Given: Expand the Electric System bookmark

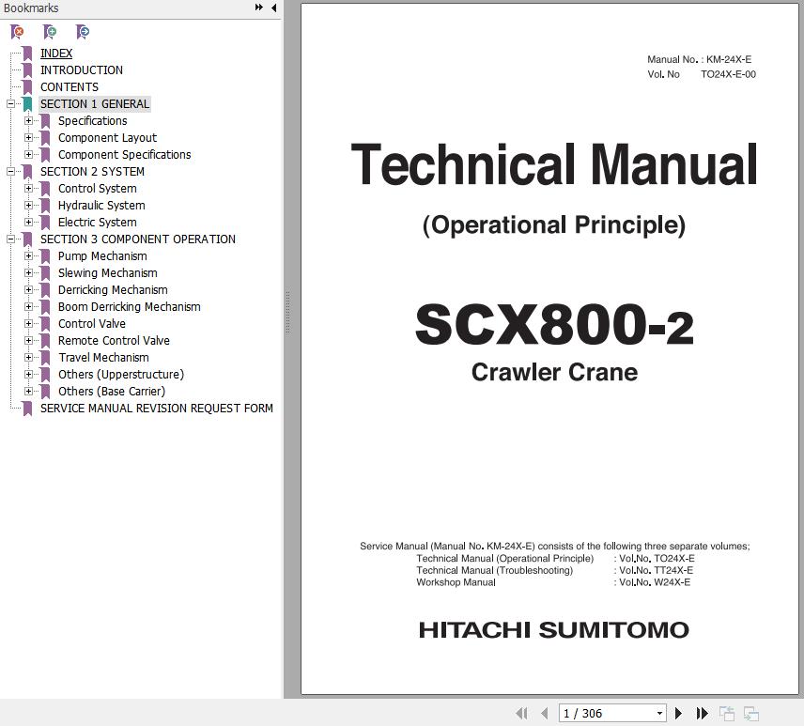Looking at the screenshot, I should pyautogui.click(x=29, y=222).
